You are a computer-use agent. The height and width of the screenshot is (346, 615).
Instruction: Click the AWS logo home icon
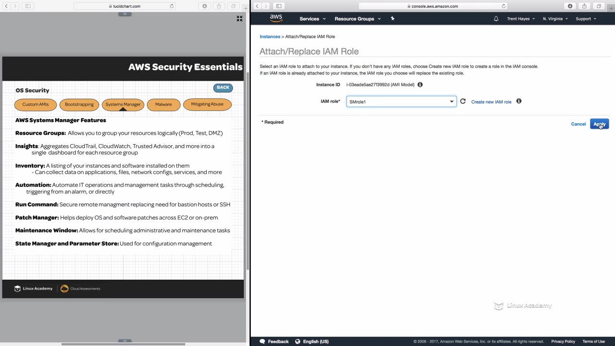coord(276,18)
